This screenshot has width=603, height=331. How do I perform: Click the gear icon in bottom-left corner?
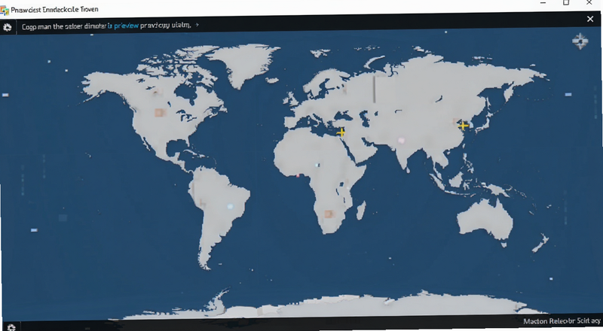point(11,327)
